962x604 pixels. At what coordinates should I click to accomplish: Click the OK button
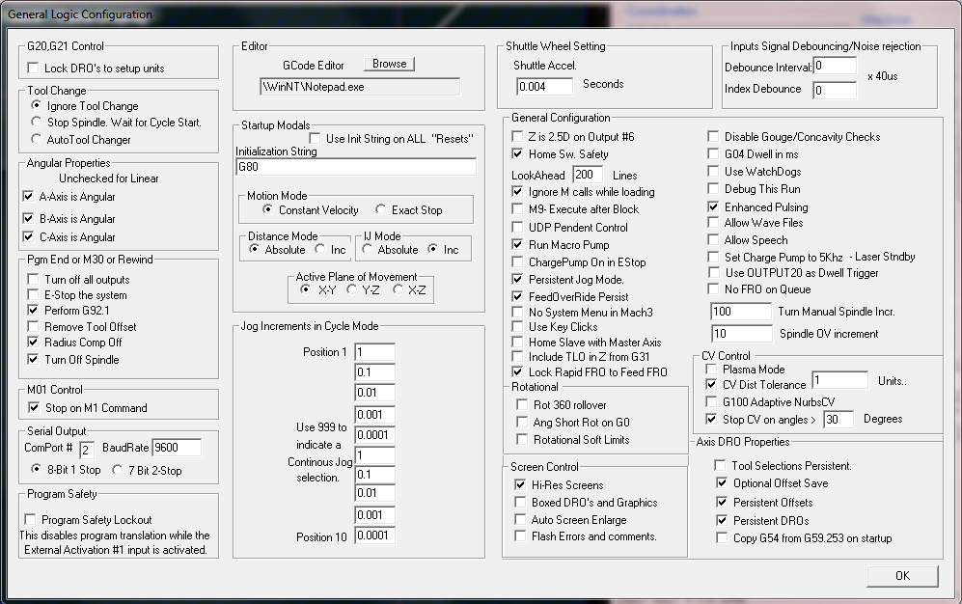click(902, 576)
